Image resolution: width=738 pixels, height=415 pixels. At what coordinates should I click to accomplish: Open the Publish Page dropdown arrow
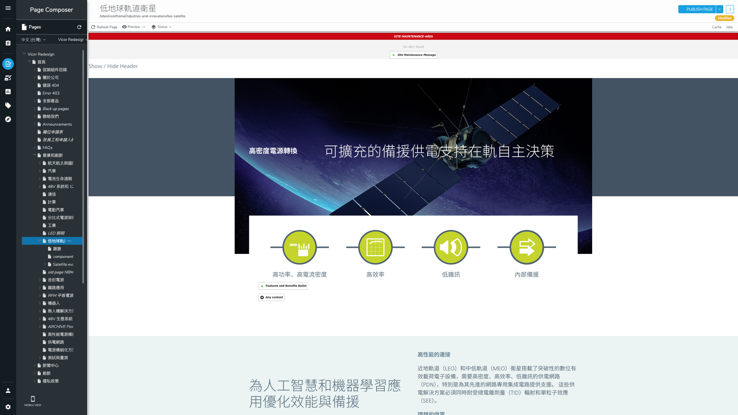[719, 9]
